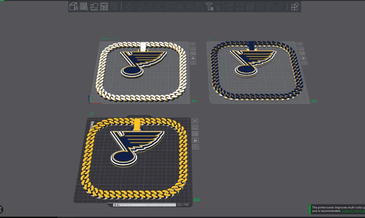Click the green 01 plate number
This screenshot has height=218, width=365.
[x=194, y=101]
